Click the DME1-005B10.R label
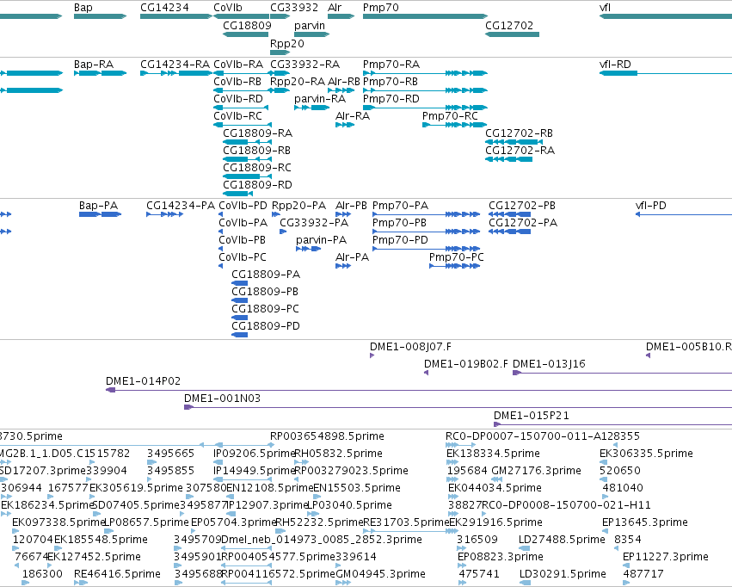The height and width of the screenshot is (587, 732). pos(689,347)
